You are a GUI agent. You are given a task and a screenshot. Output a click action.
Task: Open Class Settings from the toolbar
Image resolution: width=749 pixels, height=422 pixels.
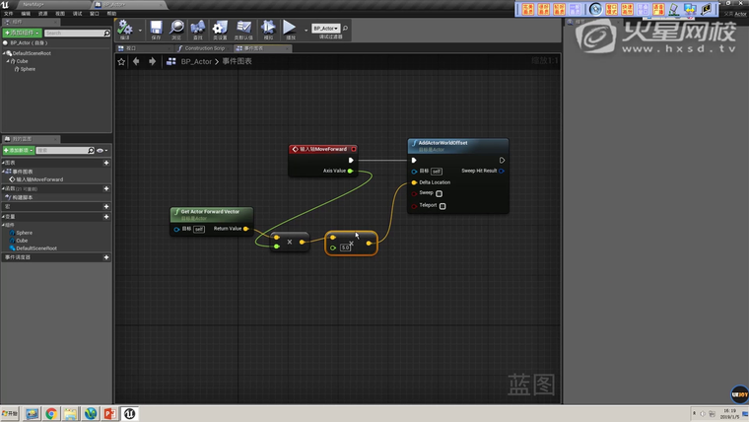click(x=220, y=29)
